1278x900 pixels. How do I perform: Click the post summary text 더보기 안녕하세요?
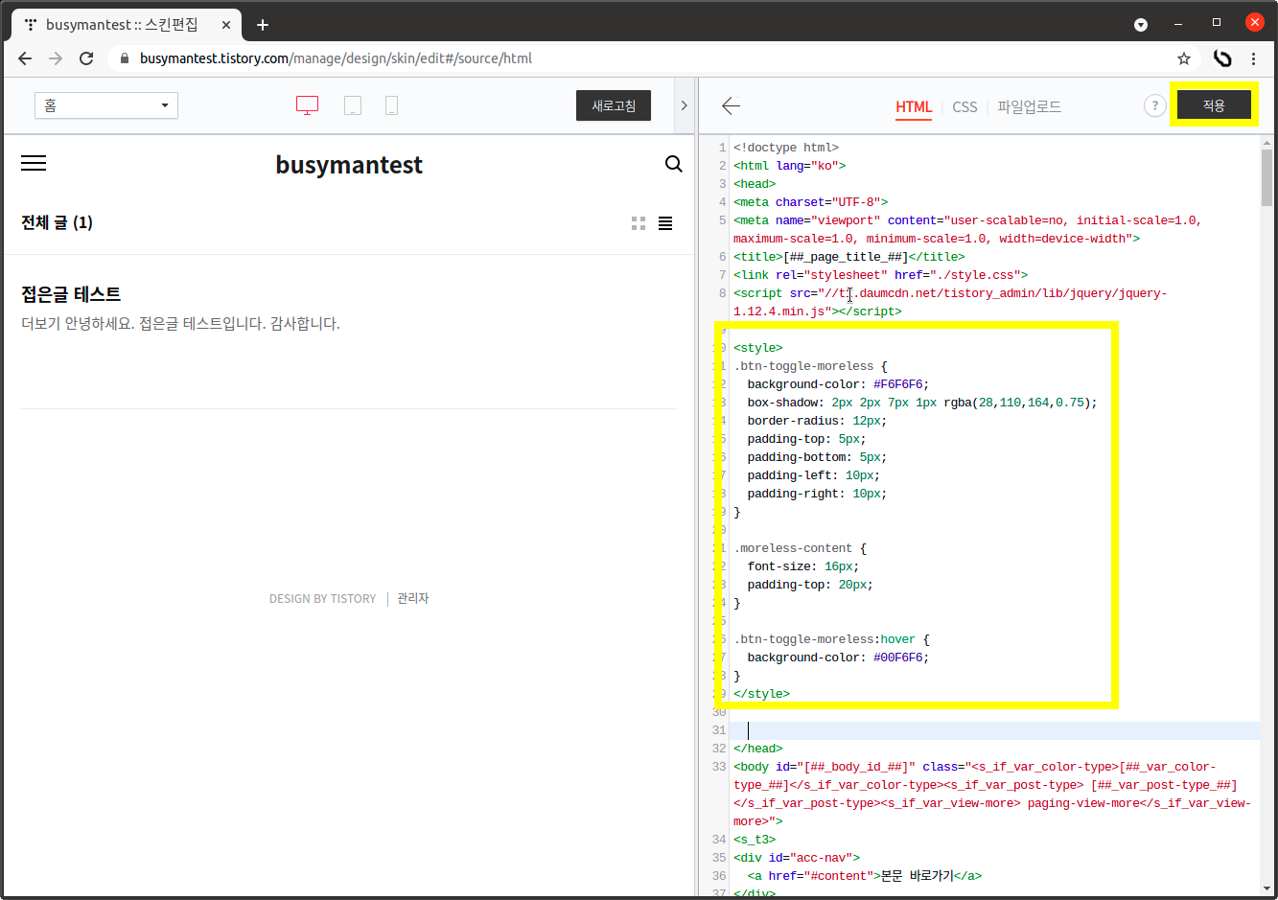(x=180, y=324)
